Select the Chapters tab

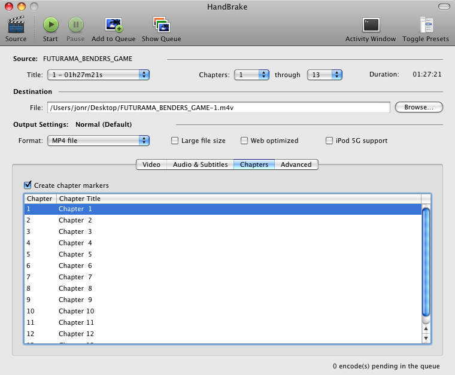(x=254, y=164)
